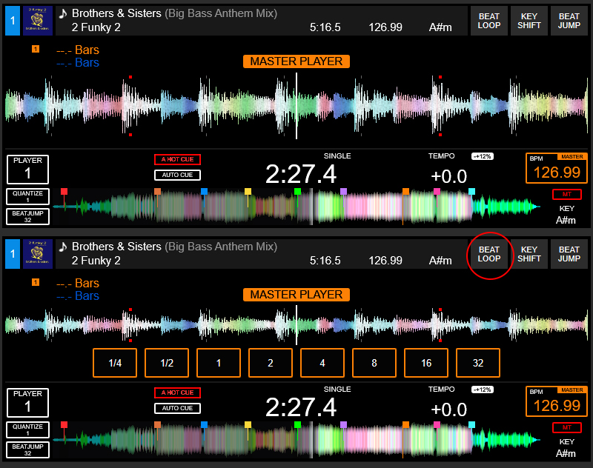This screenshot has width=593, height=468.
Task: Click BEAT JUMP button in lower player panel
Action: point(569,254)
